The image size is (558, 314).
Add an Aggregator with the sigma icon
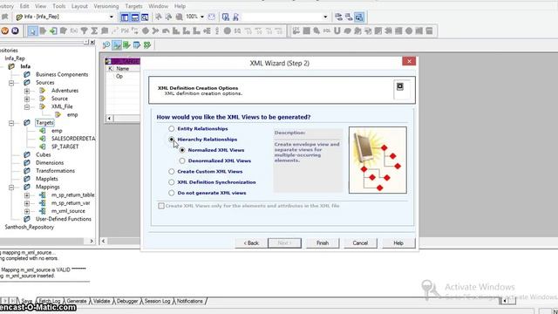(94, 31)
